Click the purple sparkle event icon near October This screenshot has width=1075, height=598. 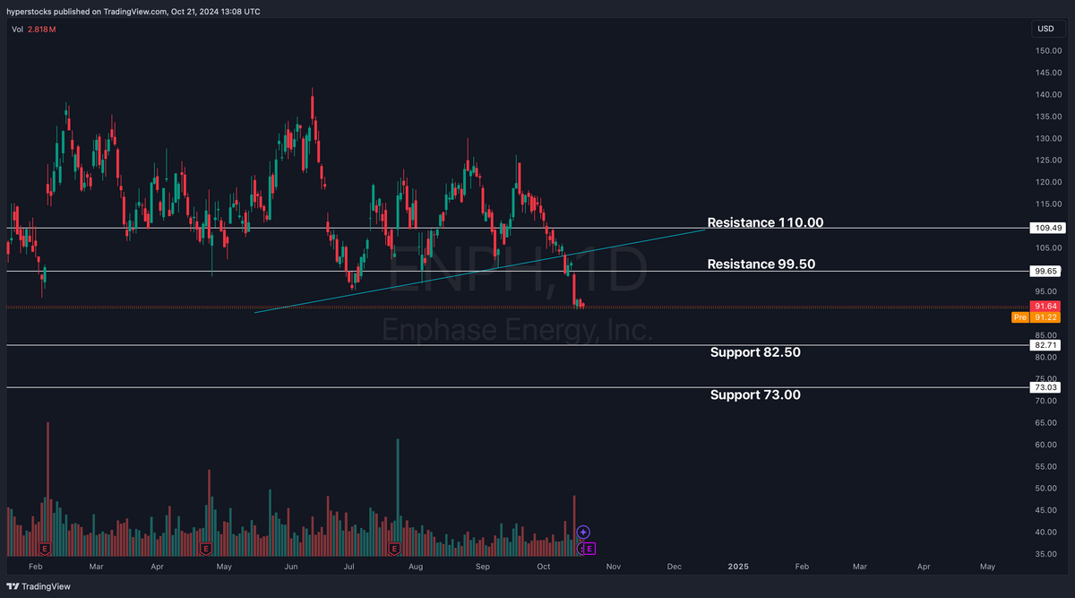(583, 532)
